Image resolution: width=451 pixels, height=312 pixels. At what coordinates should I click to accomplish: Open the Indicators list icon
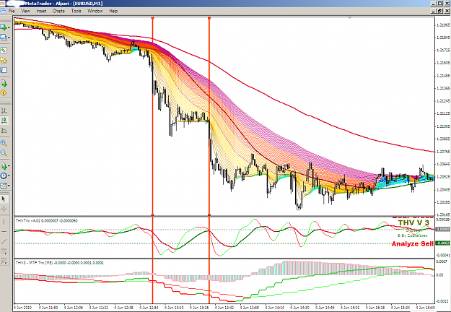[x=4, y=166]
